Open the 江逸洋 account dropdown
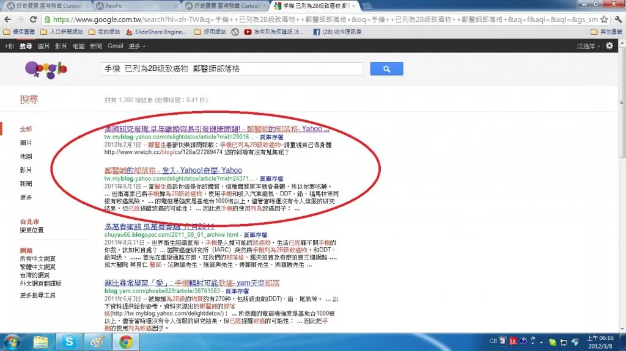 (588, 46)
